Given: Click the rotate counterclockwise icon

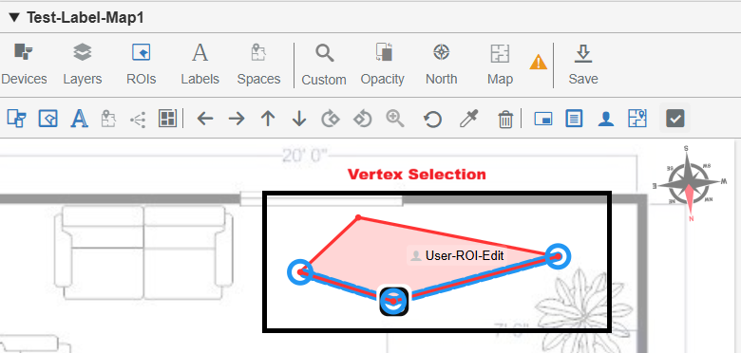Looking at the screenshot, I should coord(363,119).
